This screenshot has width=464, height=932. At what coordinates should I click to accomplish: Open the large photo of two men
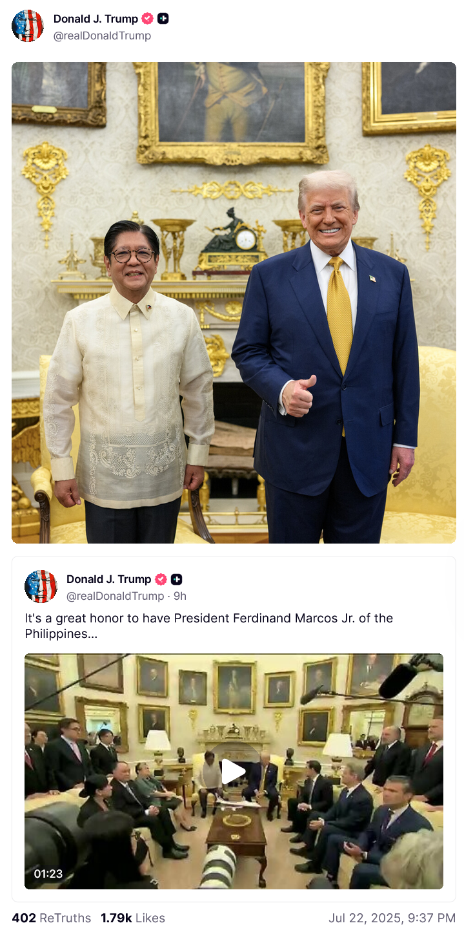234,302
